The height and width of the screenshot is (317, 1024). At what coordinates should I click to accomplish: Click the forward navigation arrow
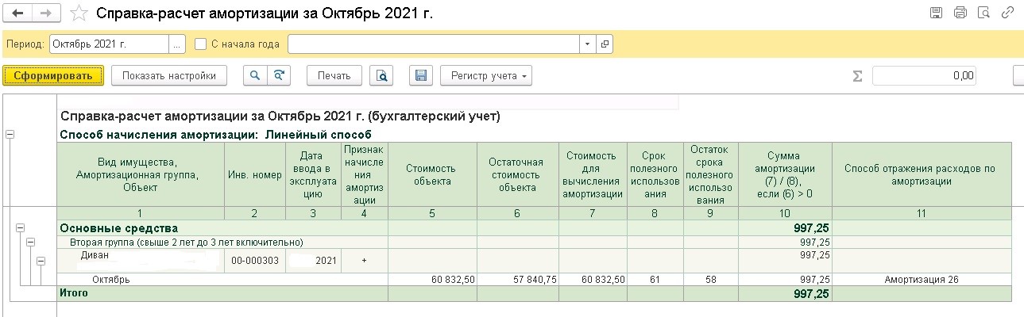pyautogui.click(x=45, y=13)
